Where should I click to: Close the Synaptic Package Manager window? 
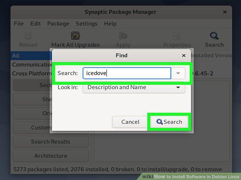click(x=225, y=12)
